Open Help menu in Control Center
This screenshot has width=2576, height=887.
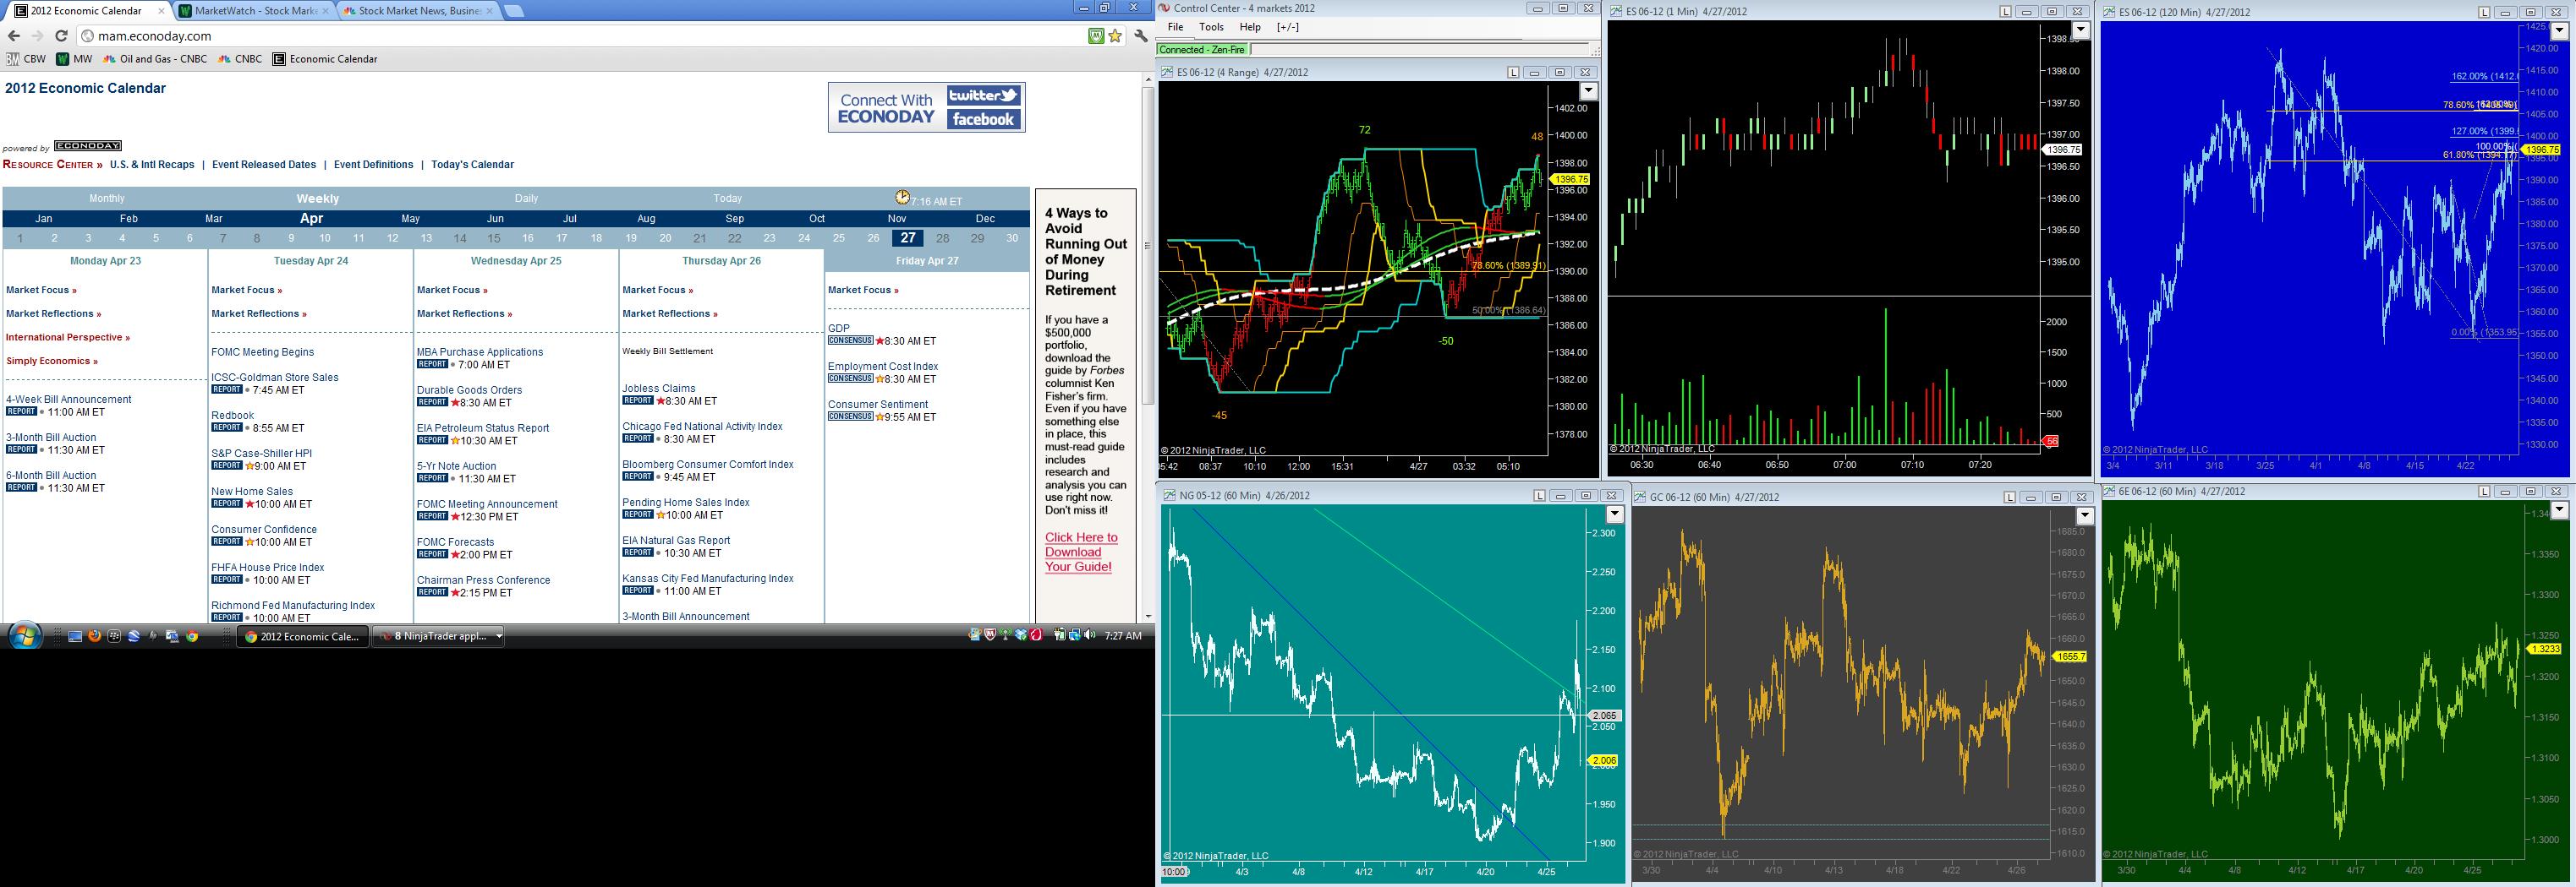(x=1250, y=28)
